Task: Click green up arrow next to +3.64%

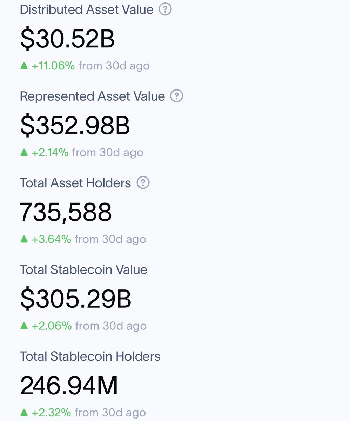Action: pyautogui.click(x=24, y=239)
